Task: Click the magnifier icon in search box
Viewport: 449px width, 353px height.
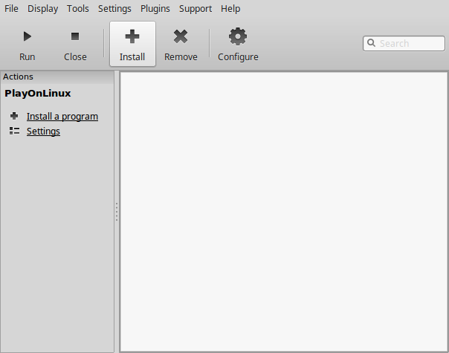Action: (372, 43)
